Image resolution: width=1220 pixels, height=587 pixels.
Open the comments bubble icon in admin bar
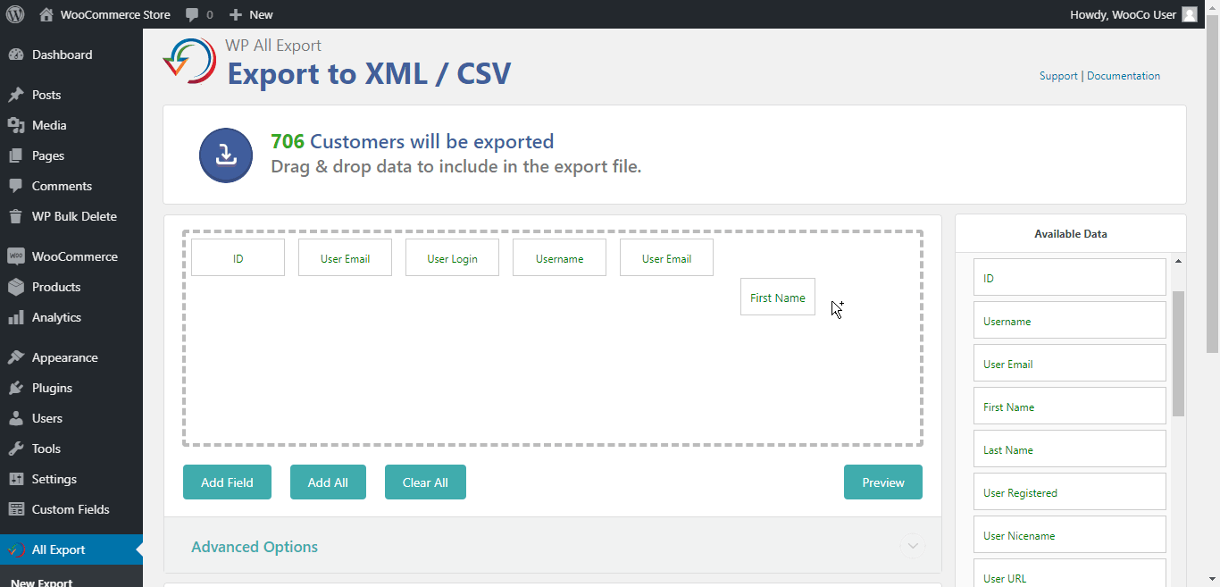click(x=192, y=15)
